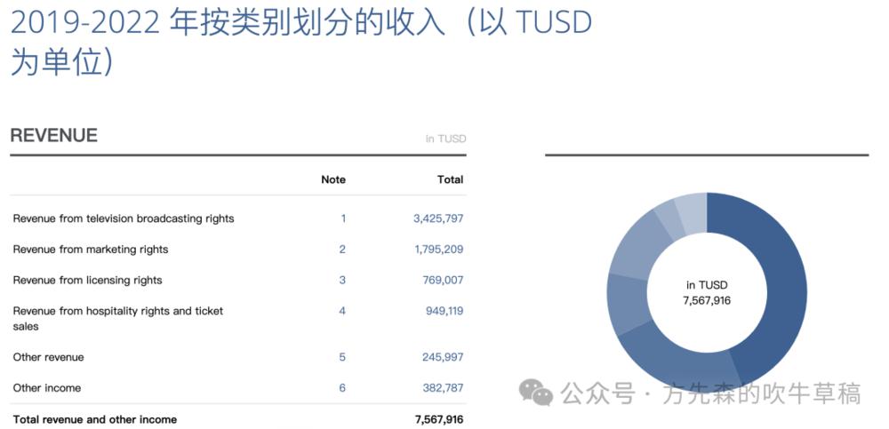Select the 382,787 Other income value
Image resolution: width=889 pixels, height=429 pixels.
tap(443, 388)
